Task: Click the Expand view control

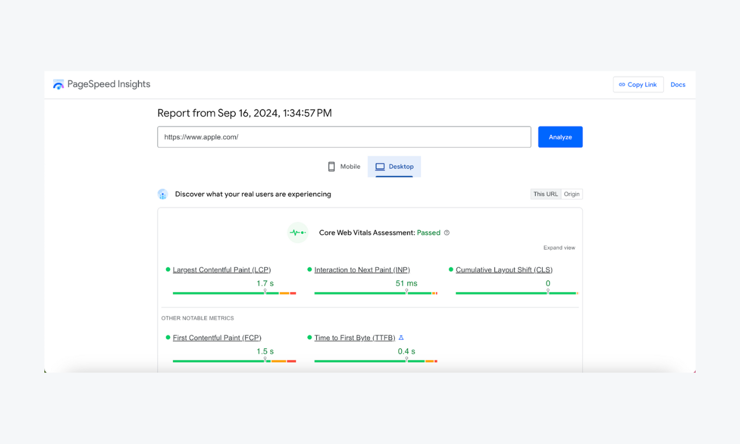Action: point(559,247)
